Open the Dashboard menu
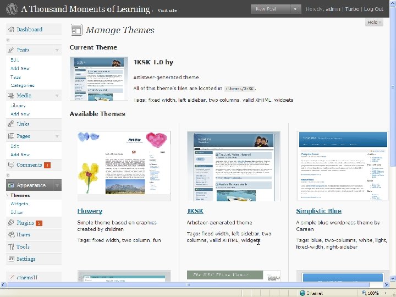 tap(29, 29)
